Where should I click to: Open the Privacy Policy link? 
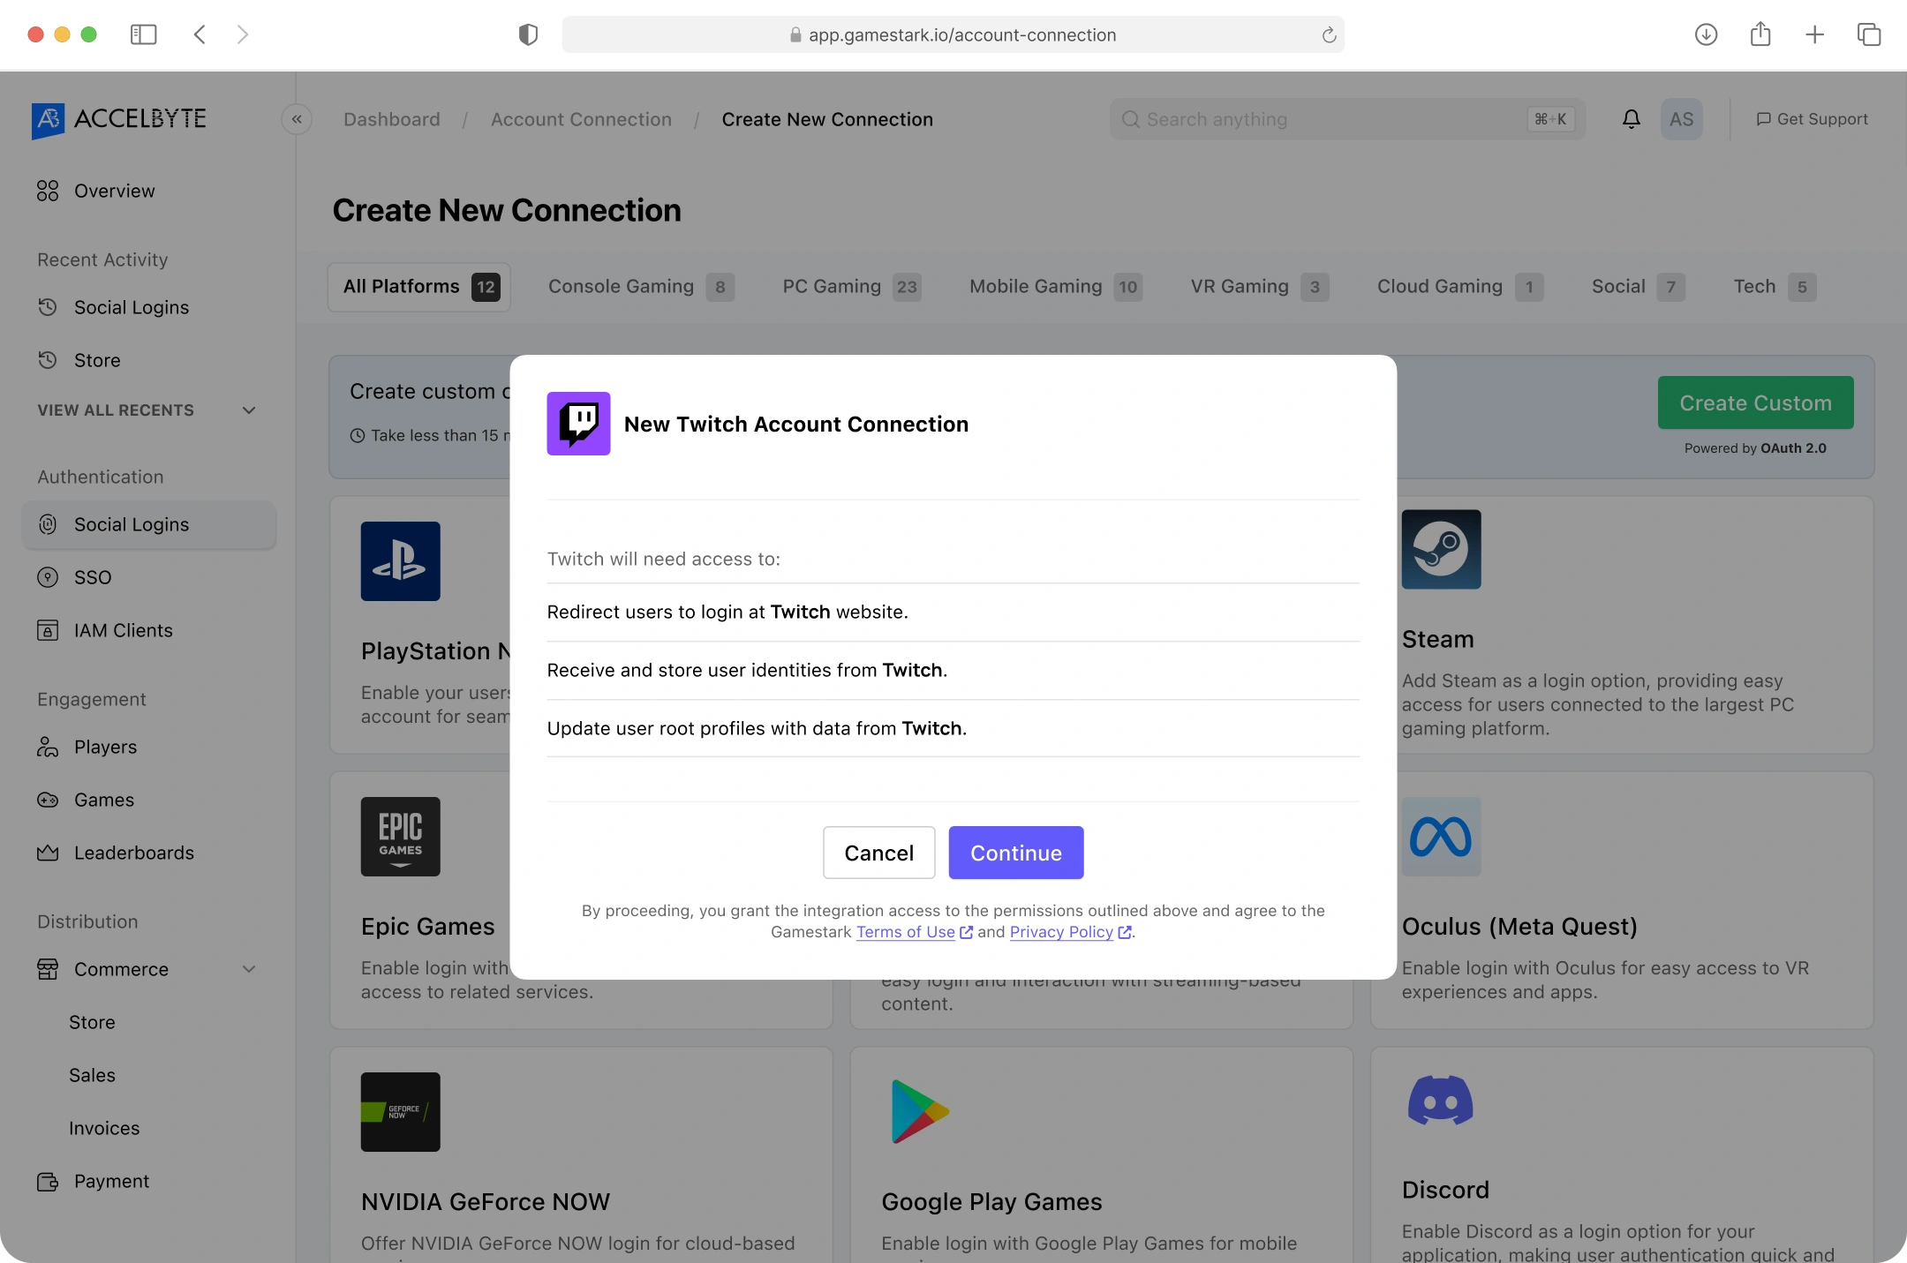pos(1061,932)
